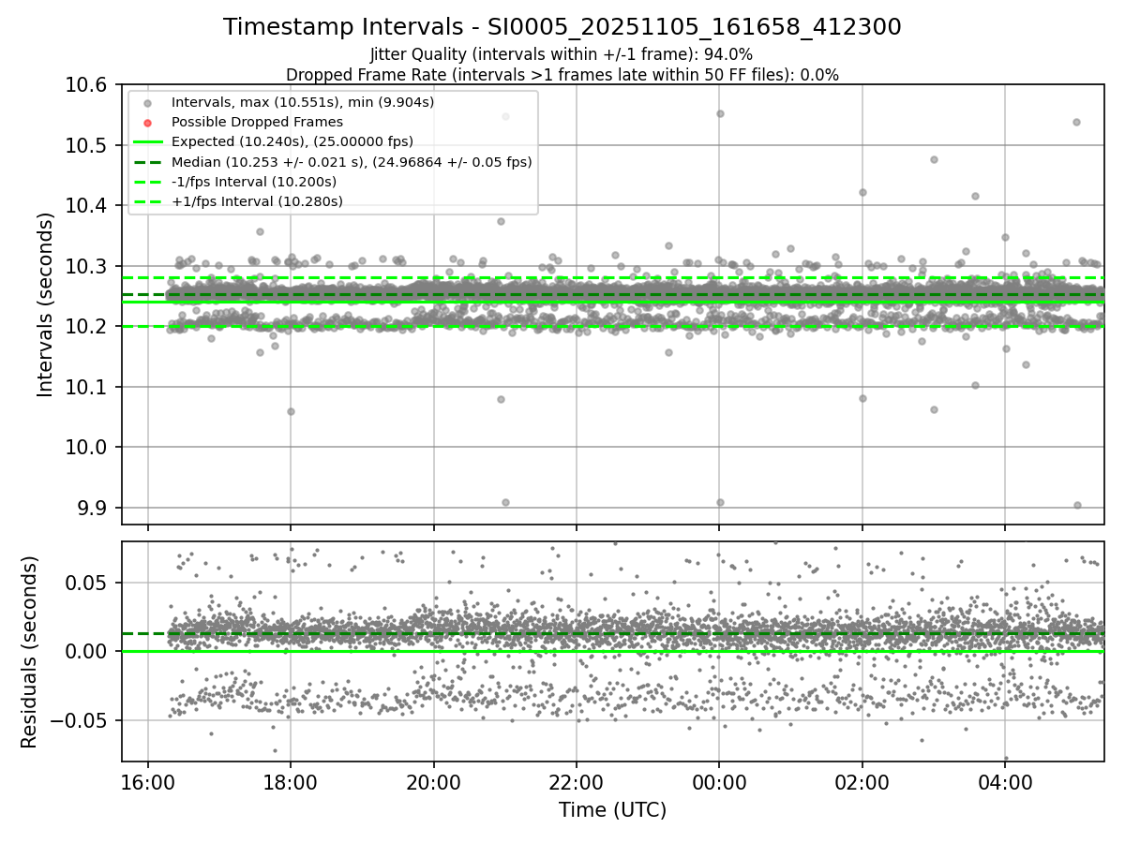Click legend entry starting "Median (10.253 +/- 0.021 s)"
This screenshot has width=1125, height=843.
click(x=352, y=162)
